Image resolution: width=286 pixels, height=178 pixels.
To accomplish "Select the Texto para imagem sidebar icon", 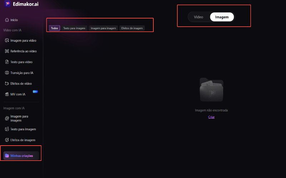I will 7,129.
